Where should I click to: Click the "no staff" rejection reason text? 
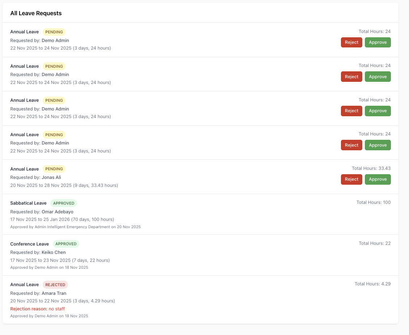click(x=57, y=309)
